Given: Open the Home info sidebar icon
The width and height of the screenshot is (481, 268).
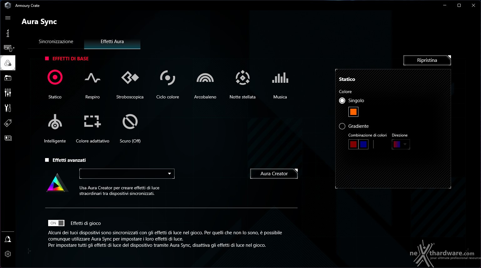Looking at the screenshot, I should tap(8, 33).
